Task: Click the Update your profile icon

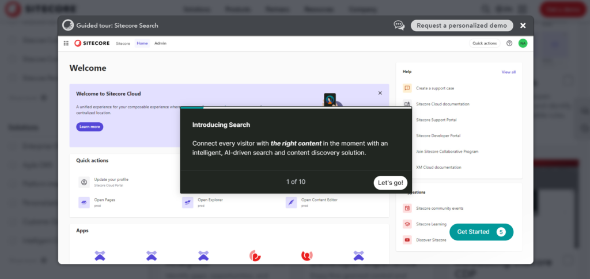Action: click(84, 182)
